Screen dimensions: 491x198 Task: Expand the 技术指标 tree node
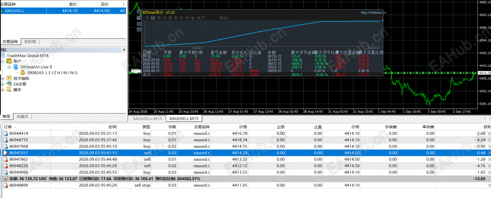(2, 78)
